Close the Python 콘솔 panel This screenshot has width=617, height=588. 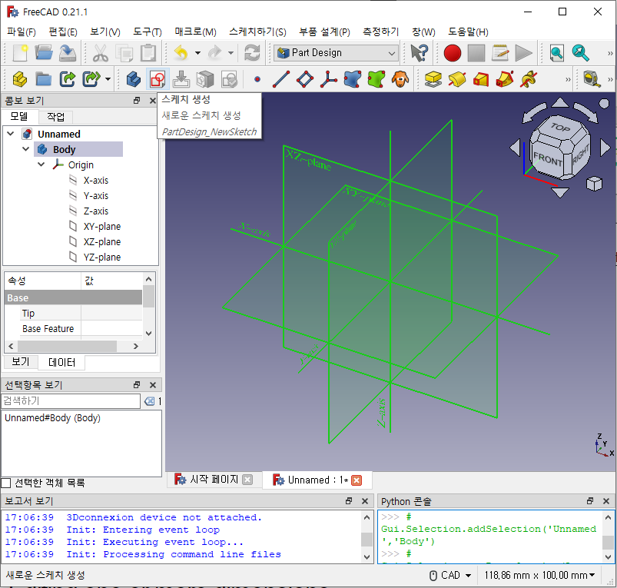(606, 501)
